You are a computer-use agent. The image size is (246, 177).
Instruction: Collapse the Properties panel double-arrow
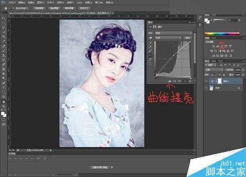190,22
